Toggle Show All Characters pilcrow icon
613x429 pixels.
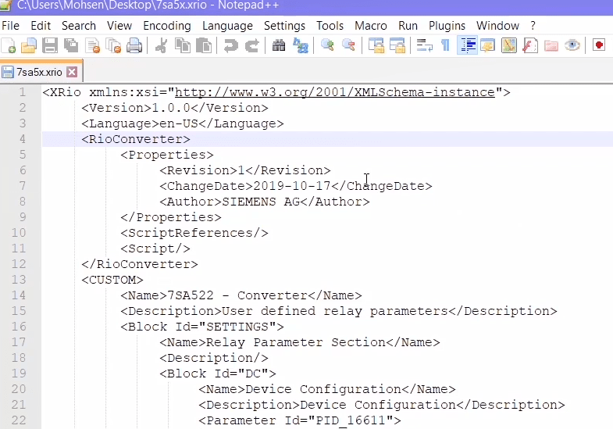pyautogui.click(x=445, y=46)
